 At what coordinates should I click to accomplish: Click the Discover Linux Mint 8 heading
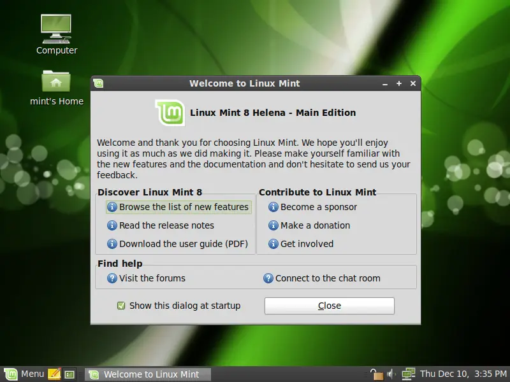(x=150, y=192)
